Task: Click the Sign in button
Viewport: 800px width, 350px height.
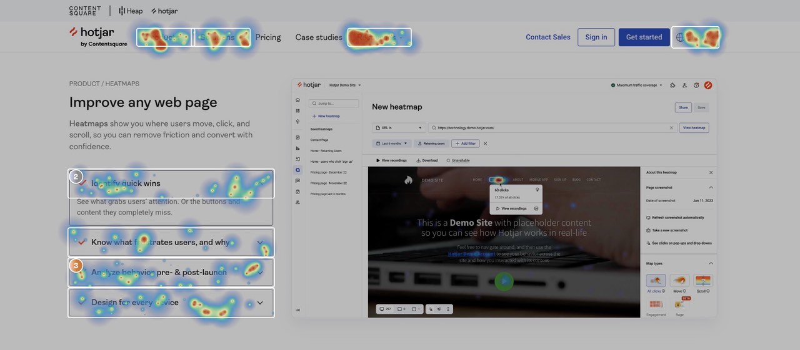Action: click(x=596, y=37)
